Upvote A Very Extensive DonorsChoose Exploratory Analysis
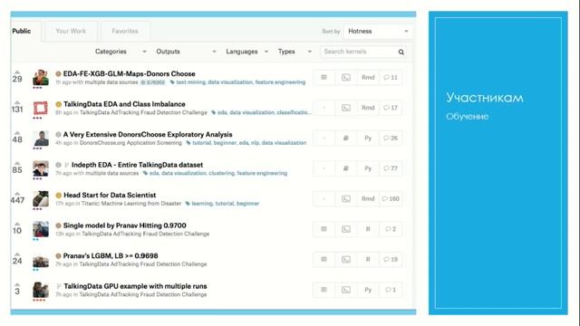 [x=17, y=133]
